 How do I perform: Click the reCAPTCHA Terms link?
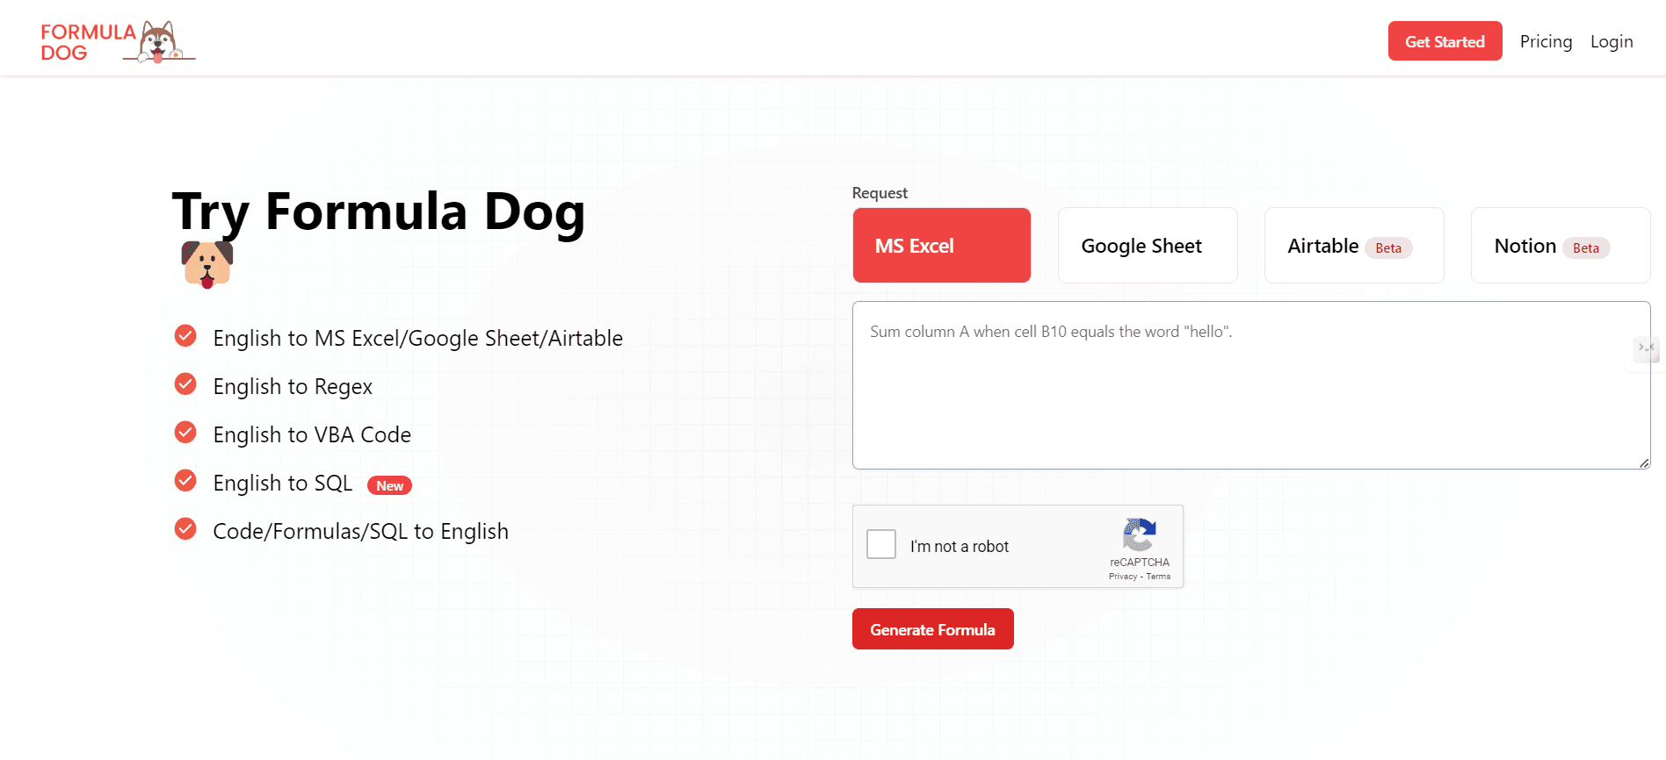[1158, 577]
